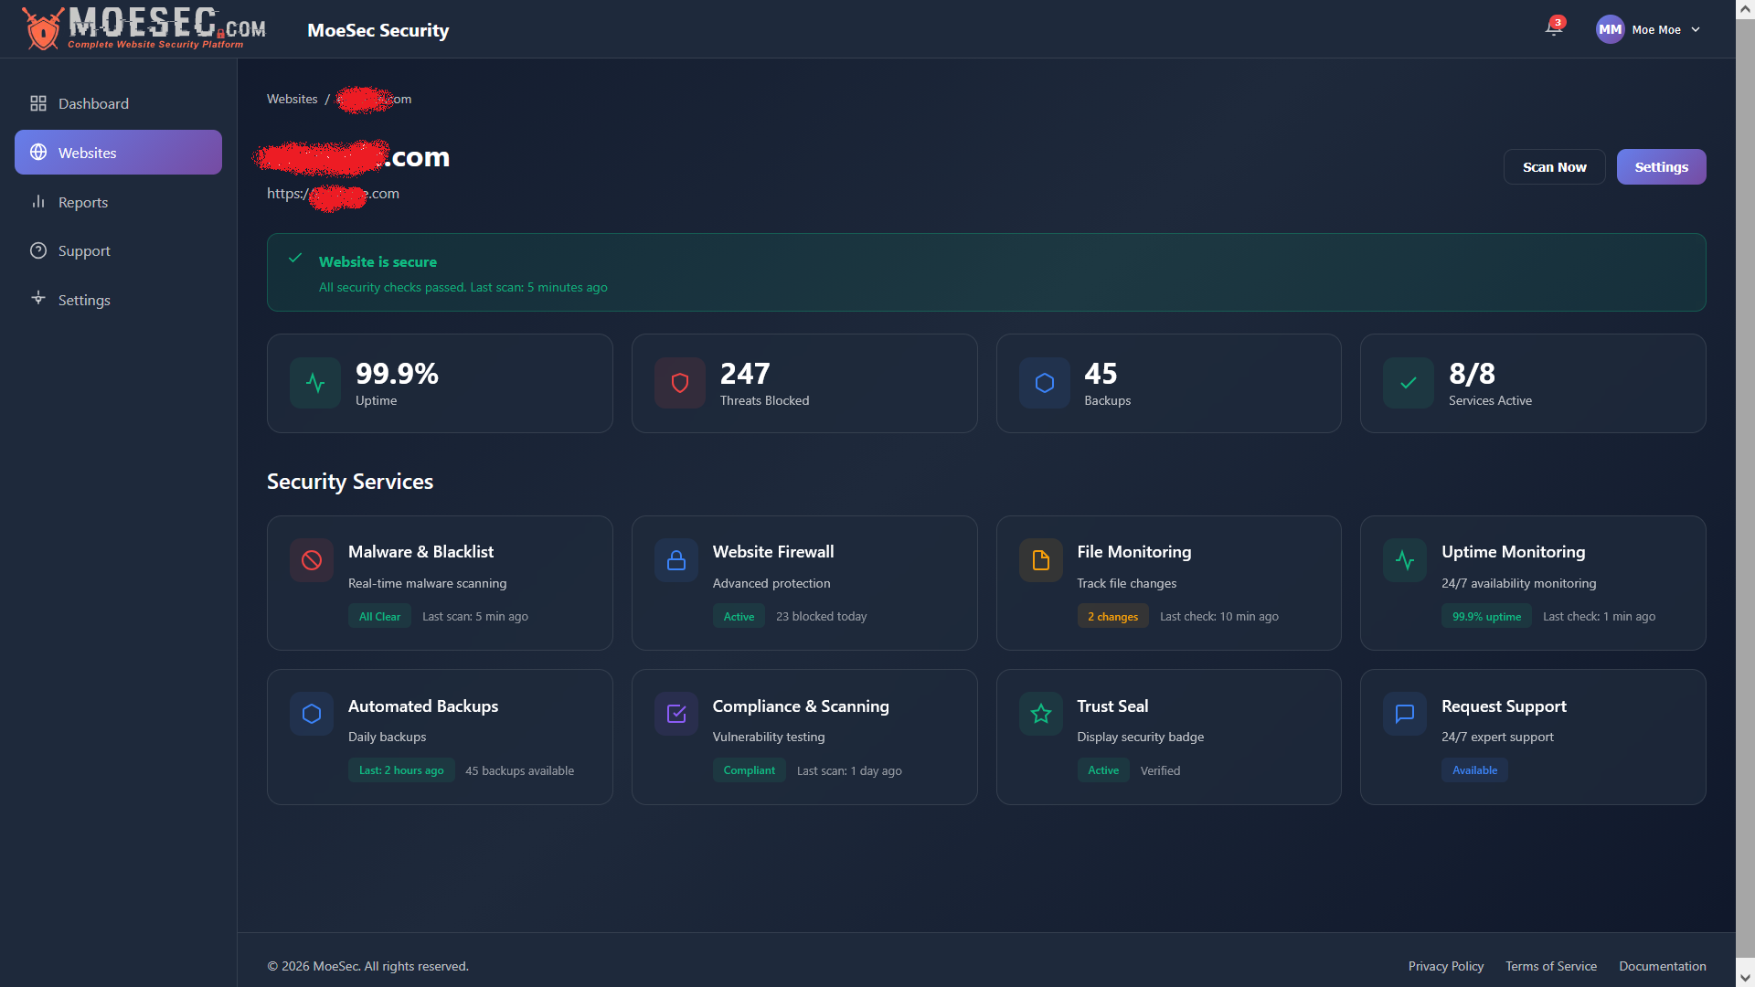Viewport: 1755px width, 987px height.
Task: Click the Compliance & Scanning checkbox icon
Action: [x=676, y=714]
